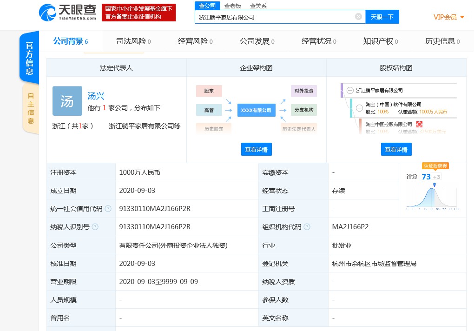
Task: Click the central XXXX有限公司 diagram box
Action: (256, 110)
